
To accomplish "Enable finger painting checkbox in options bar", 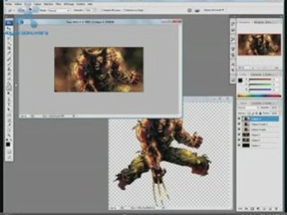I will point(124,10).
